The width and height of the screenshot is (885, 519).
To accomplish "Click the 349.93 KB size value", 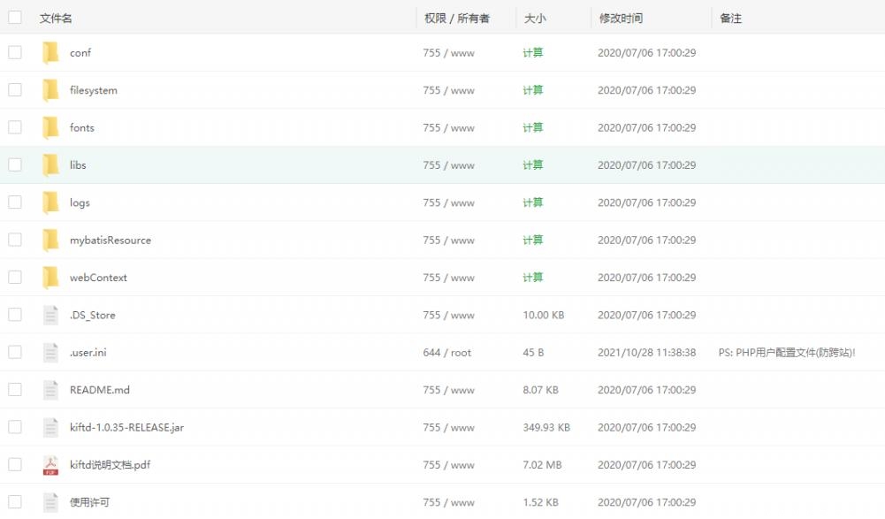I will [546, 428].
